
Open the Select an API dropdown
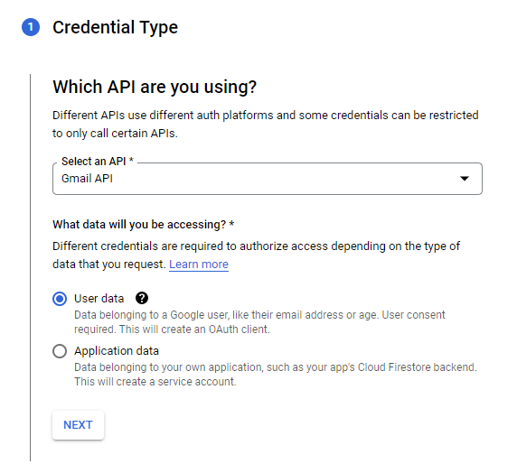[268, 179]
